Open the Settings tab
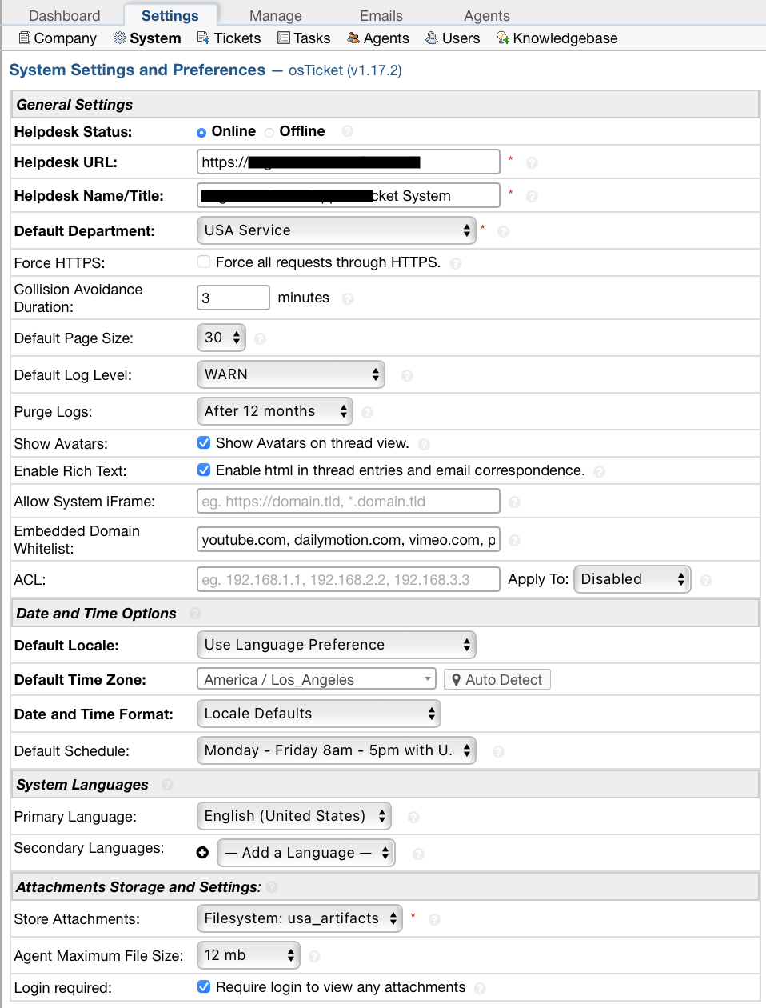The height and width of the screenshot is (1008, 766). pyautogui.click(x=170, y=16)
